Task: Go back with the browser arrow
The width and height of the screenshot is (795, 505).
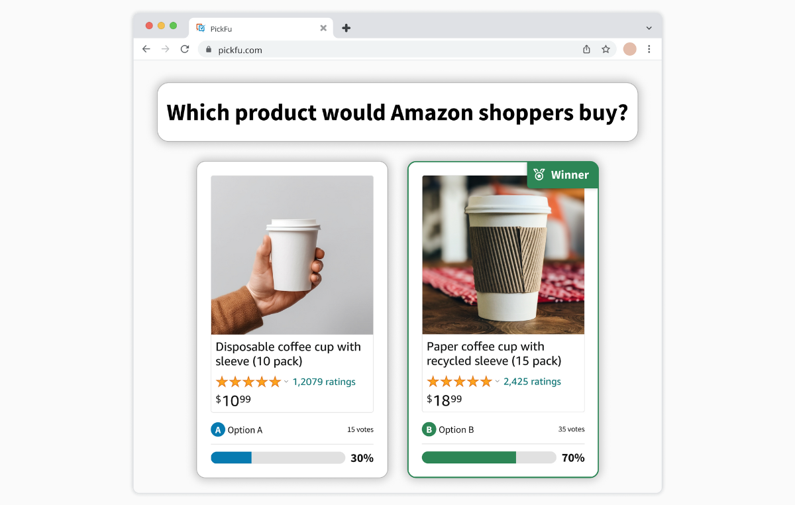Action: point(146,49)
